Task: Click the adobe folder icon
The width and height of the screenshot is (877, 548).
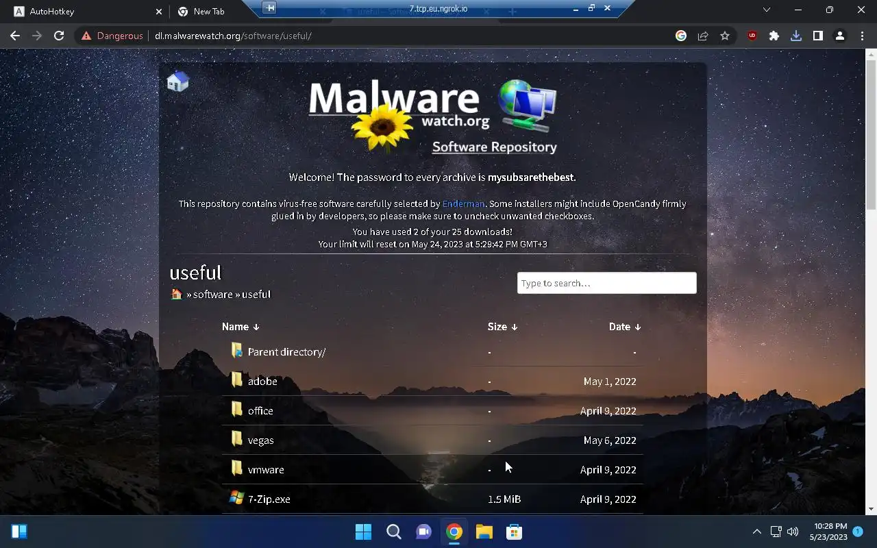Action: tap(236, 380)
